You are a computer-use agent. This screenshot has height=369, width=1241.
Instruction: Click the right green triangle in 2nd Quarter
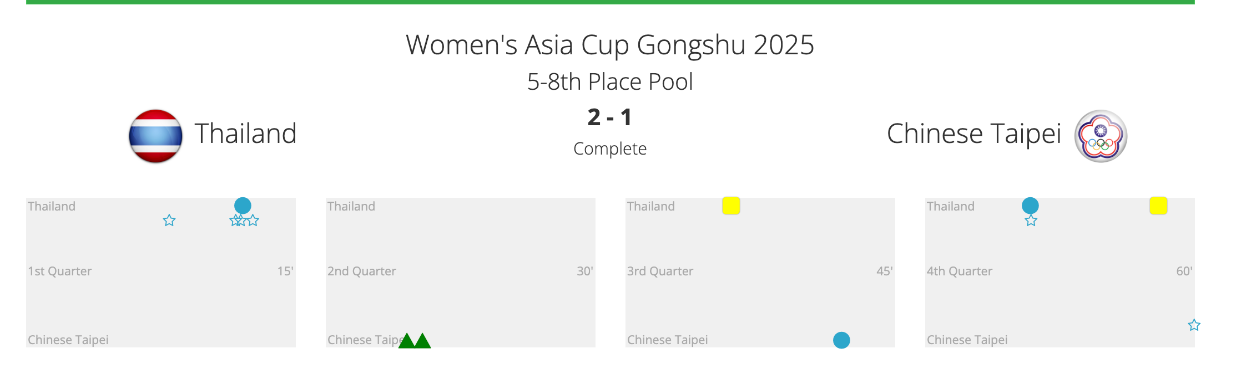(x=423, y=341)
